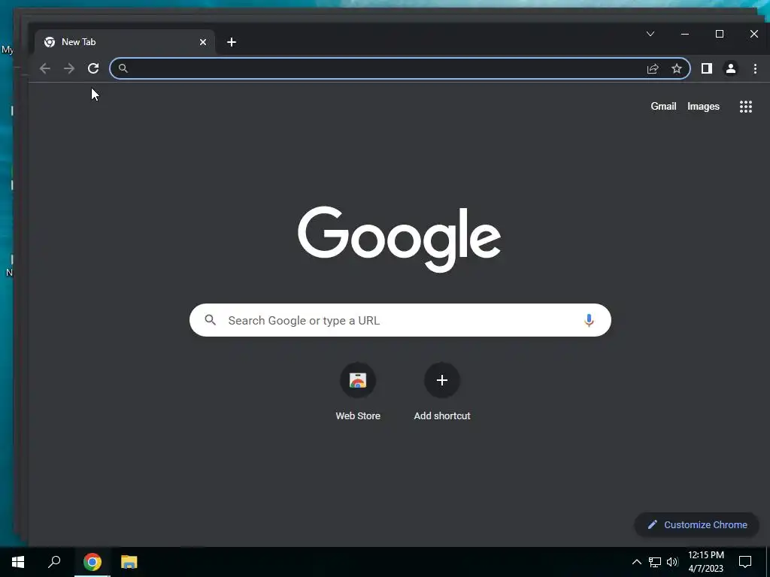Toggle the Chrome side panel icon
Image resolution: width=770 pixels, height=577 pixels.
pos(707,68)
